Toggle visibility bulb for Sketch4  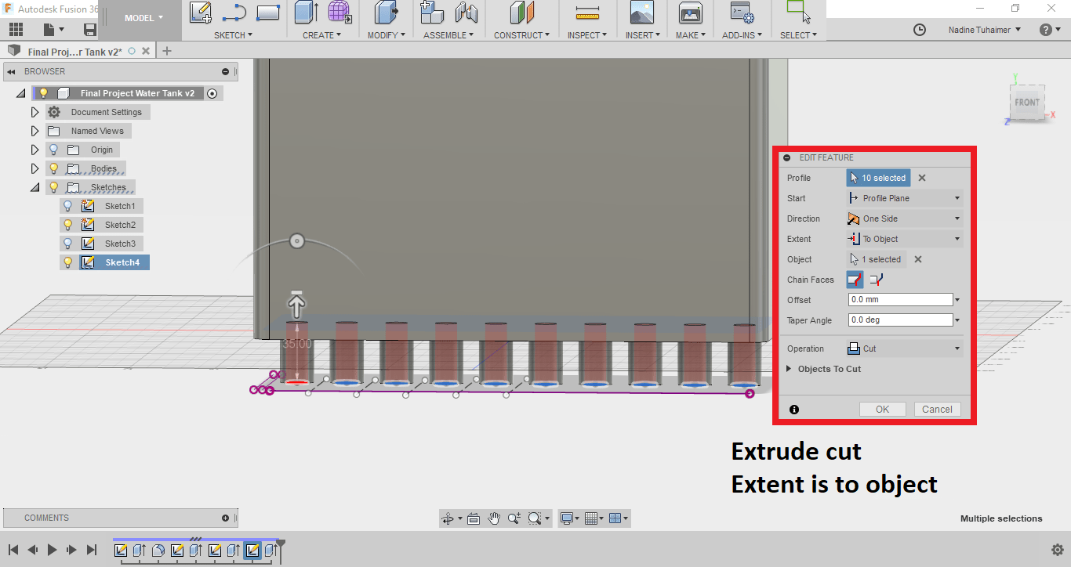pos(68,262)
